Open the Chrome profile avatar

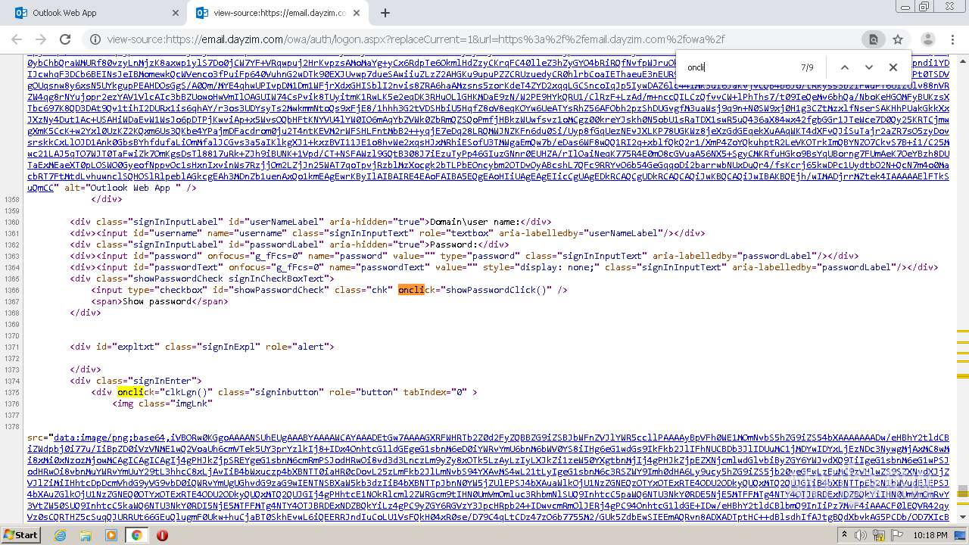tap(928, 39)
